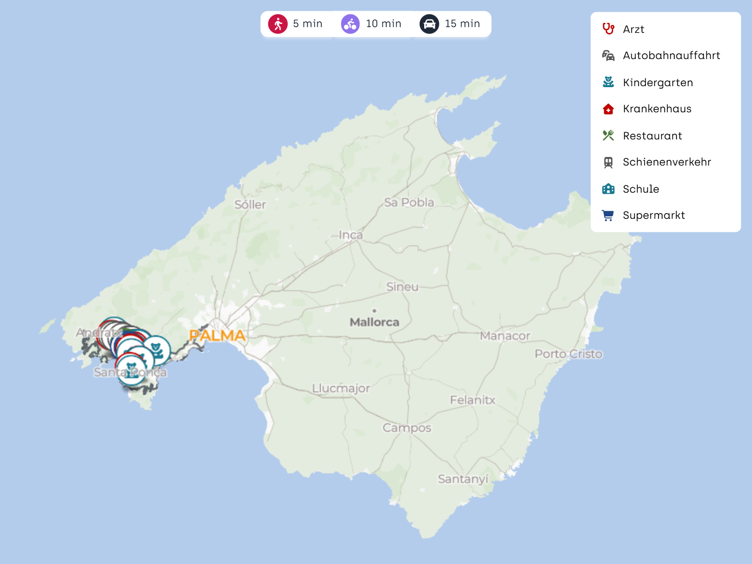The image size is (752, 564).
Task: Click the red Krankenhaus house icon
Action: [608, 109]
